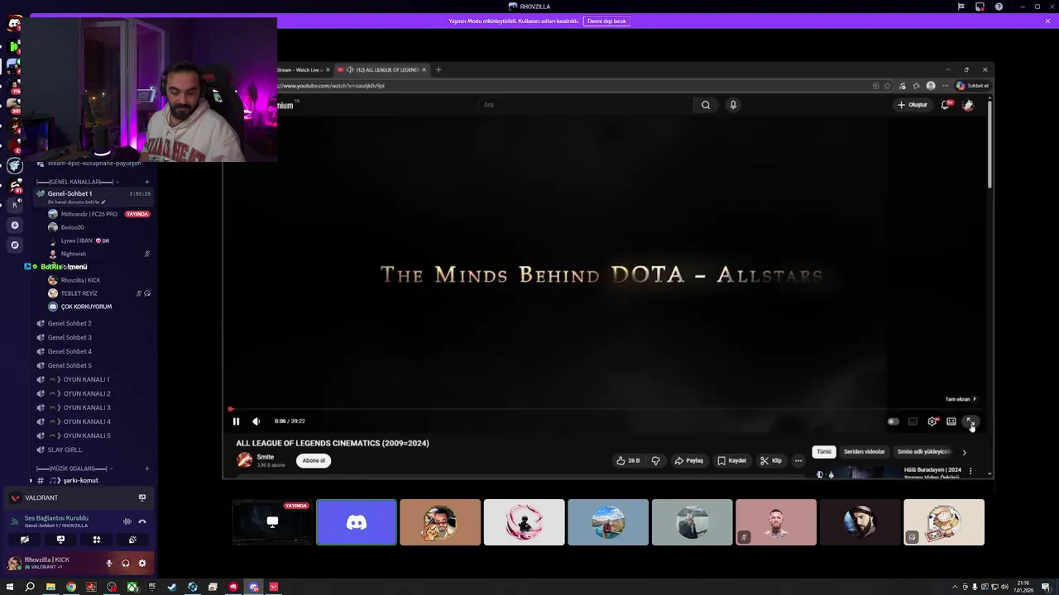This screenshot has height=595, width=1059.
Task: Show more filter chips with right arrow
Action: pyautogui.click(x=964, y=452)
